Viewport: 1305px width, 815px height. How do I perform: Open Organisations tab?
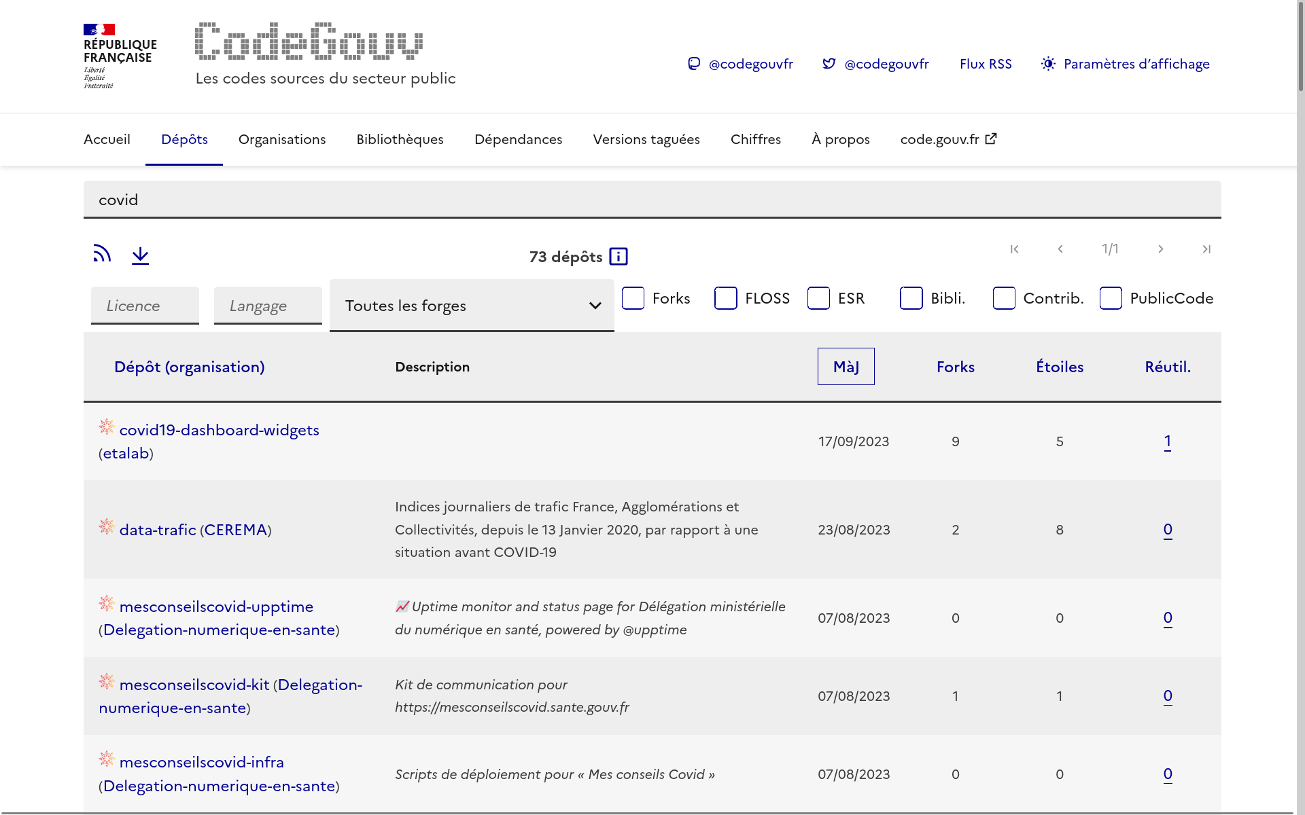(x=282, y=139)
